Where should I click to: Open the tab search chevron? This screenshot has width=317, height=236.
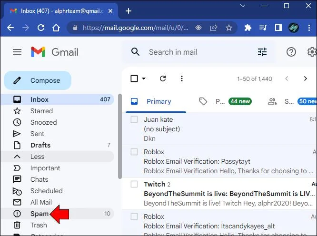pos(243,6)
